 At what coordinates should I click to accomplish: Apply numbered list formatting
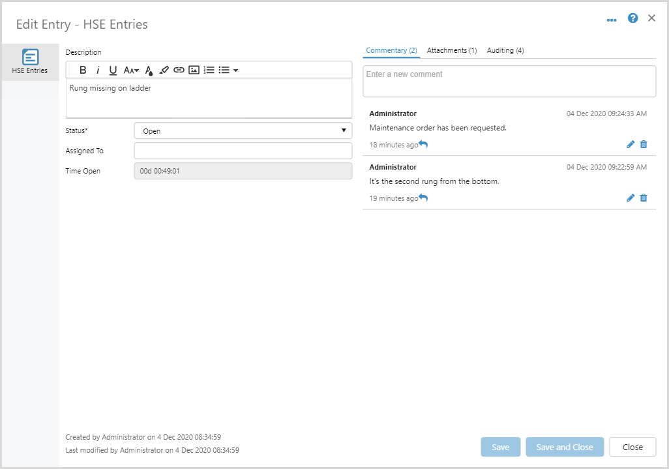[209, 70]
